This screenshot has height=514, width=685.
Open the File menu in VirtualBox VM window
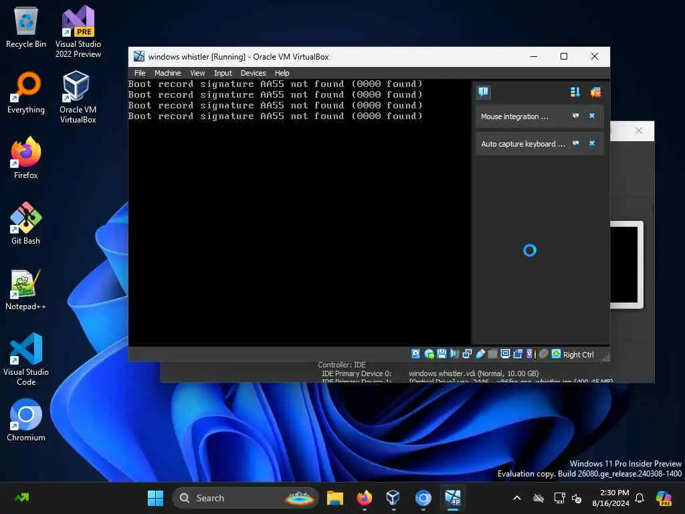[x=140, y=73]
